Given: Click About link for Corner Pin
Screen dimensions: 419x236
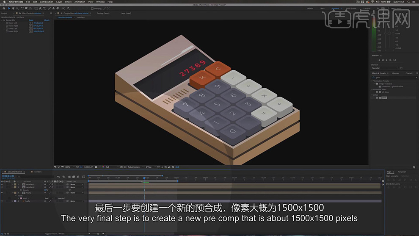Looking at the screenshot, I should point(47,20).
